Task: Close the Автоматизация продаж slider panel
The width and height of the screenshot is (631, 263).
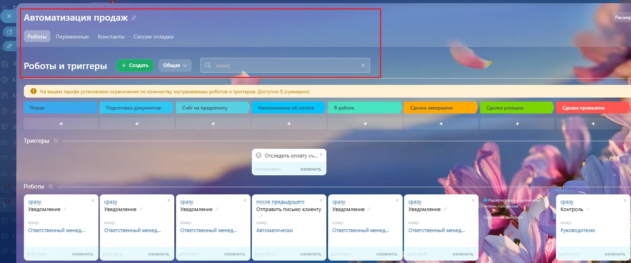Action: (9, 16)
